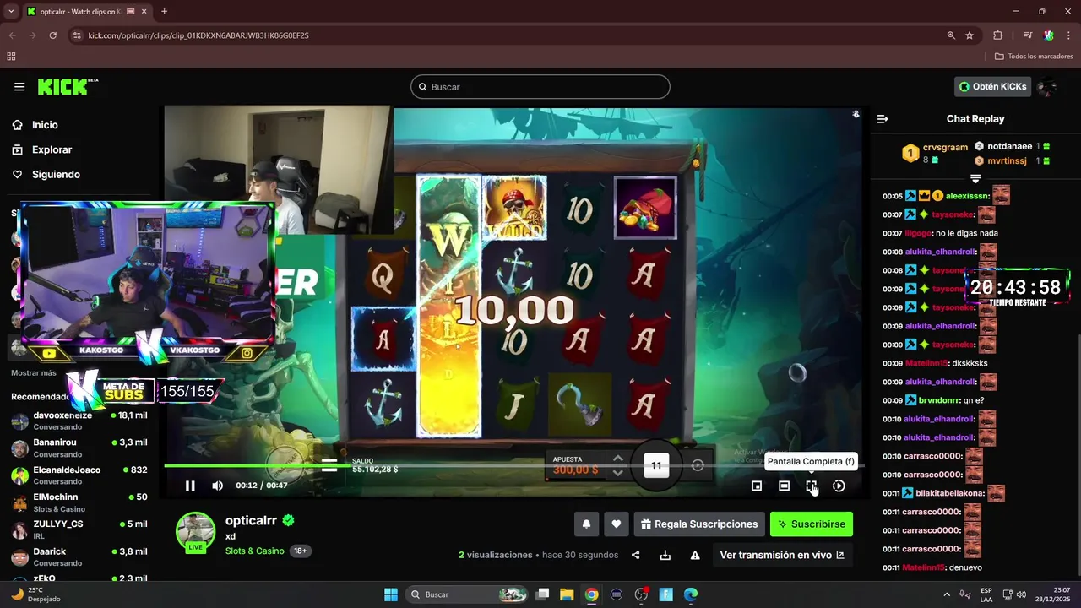Open Microsoft Edge from taskbar
This screenshot has height=608, width=1081.
(x=690, y=594)
